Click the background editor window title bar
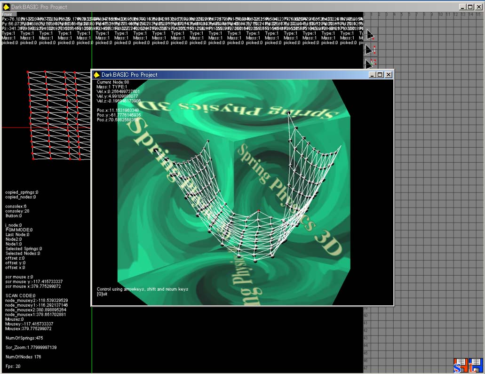This screenshot has height=374, width=485. (x=235, y=7)
